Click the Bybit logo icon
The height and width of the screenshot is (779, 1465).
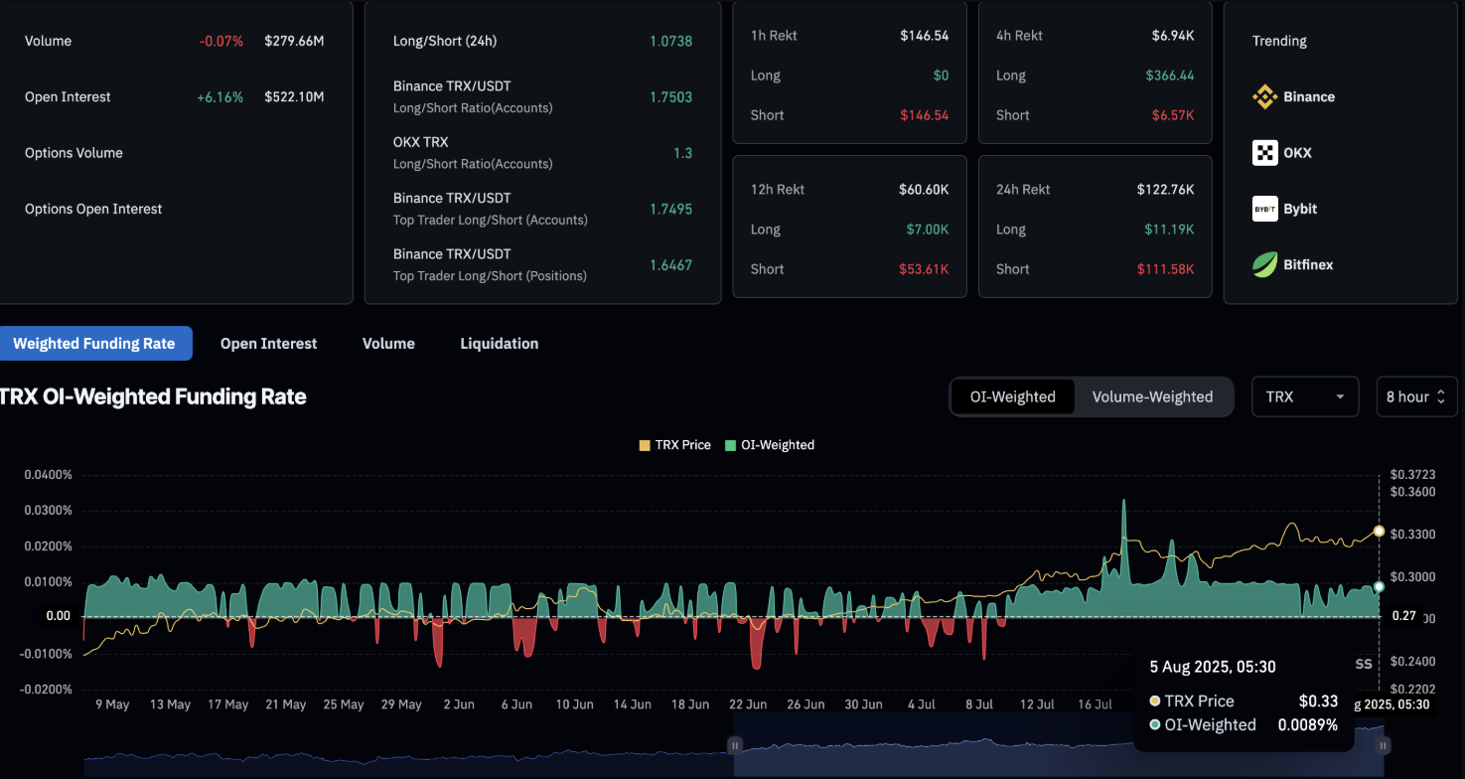1264,209
